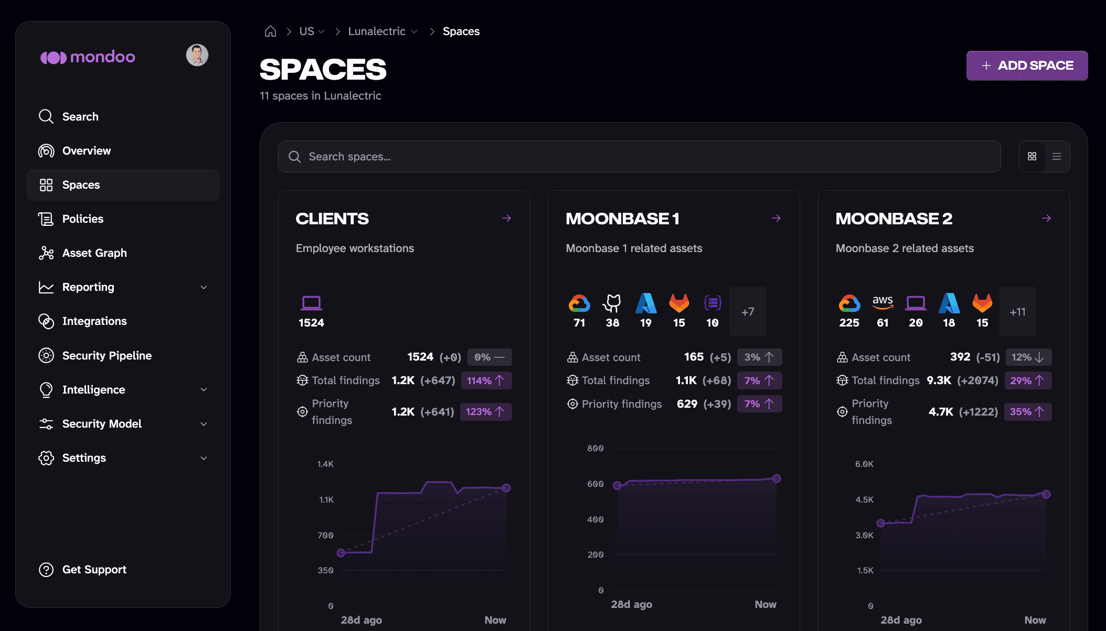Image resolution: width=1106 pixels, height=631 pixels.
Task: Open Clients space via arrow icon
Action: coord(506,218)
